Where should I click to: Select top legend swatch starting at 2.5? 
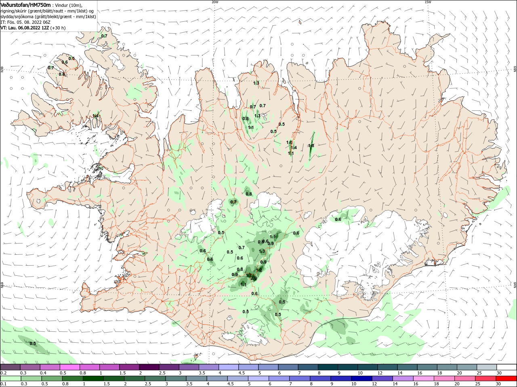(x=169, y=367)
